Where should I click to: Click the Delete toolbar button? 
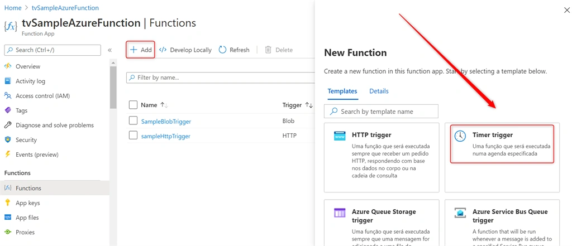pos(279,50)
